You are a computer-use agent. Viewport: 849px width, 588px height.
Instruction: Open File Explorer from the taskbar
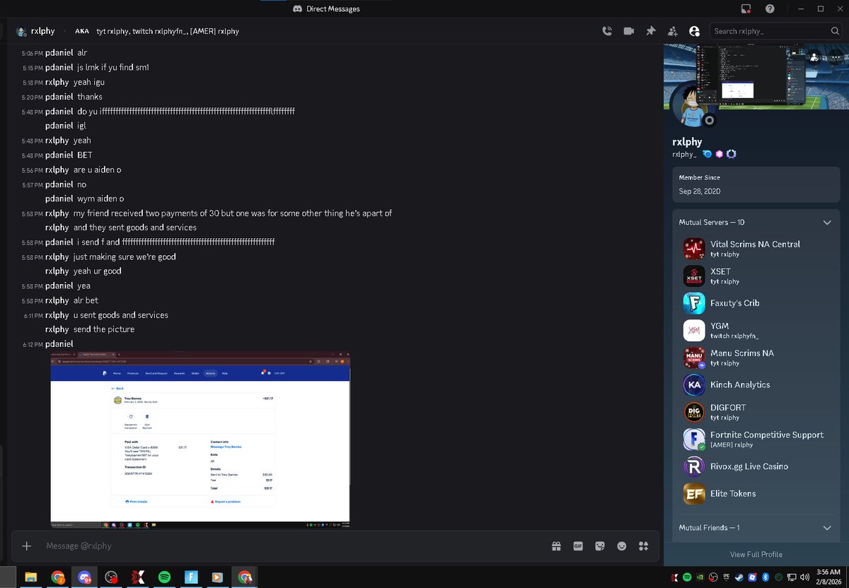click(31, 577)
